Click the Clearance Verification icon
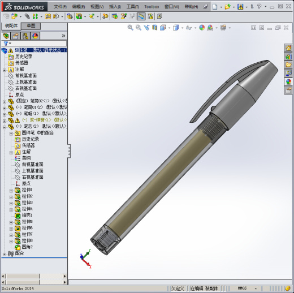This screenshot has width=294, height=293. pos(150,16)
